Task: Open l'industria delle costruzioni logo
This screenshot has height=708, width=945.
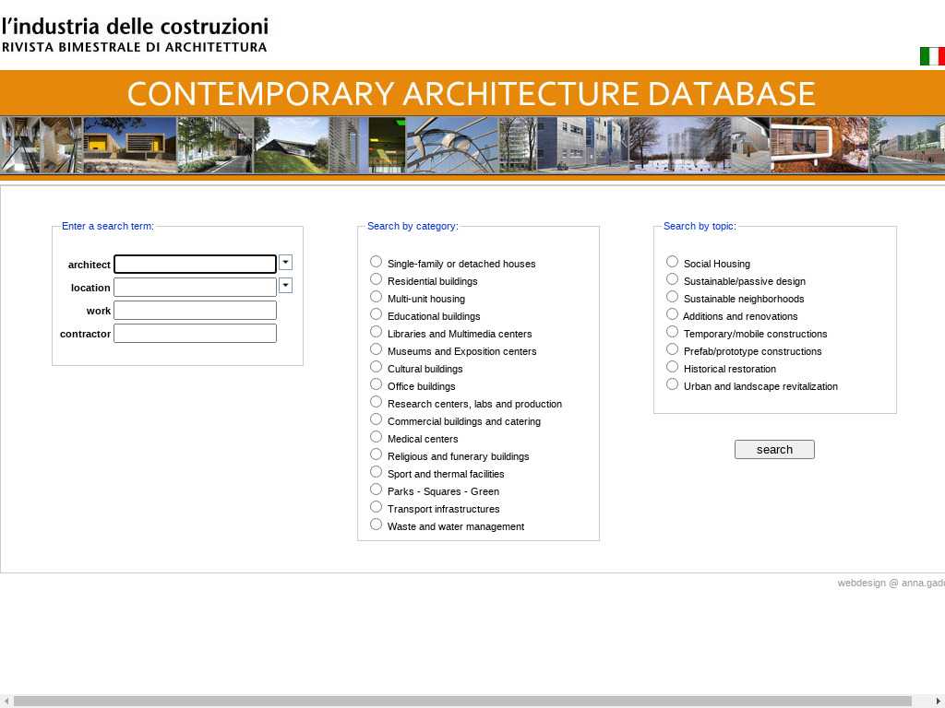Action: coord(135,34)
